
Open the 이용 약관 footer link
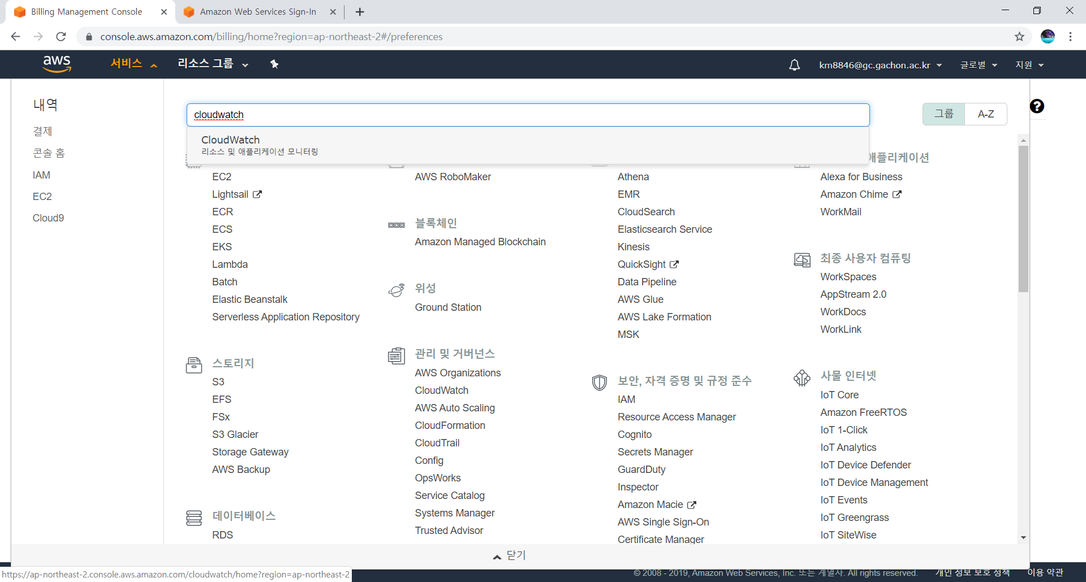coord(1045,572)
